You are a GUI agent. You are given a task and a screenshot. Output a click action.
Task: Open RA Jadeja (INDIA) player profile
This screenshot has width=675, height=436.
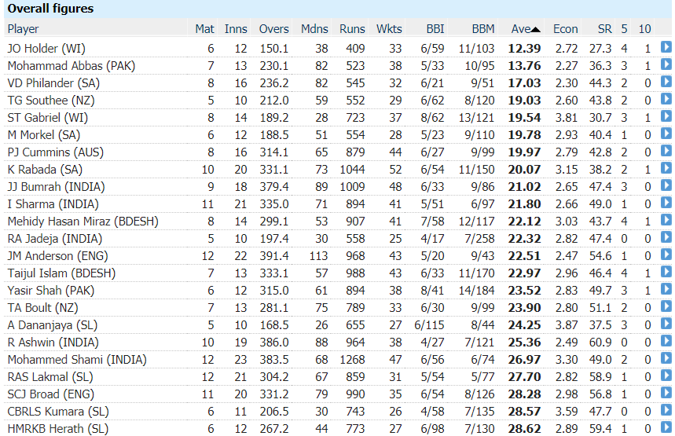pos(55,239)
